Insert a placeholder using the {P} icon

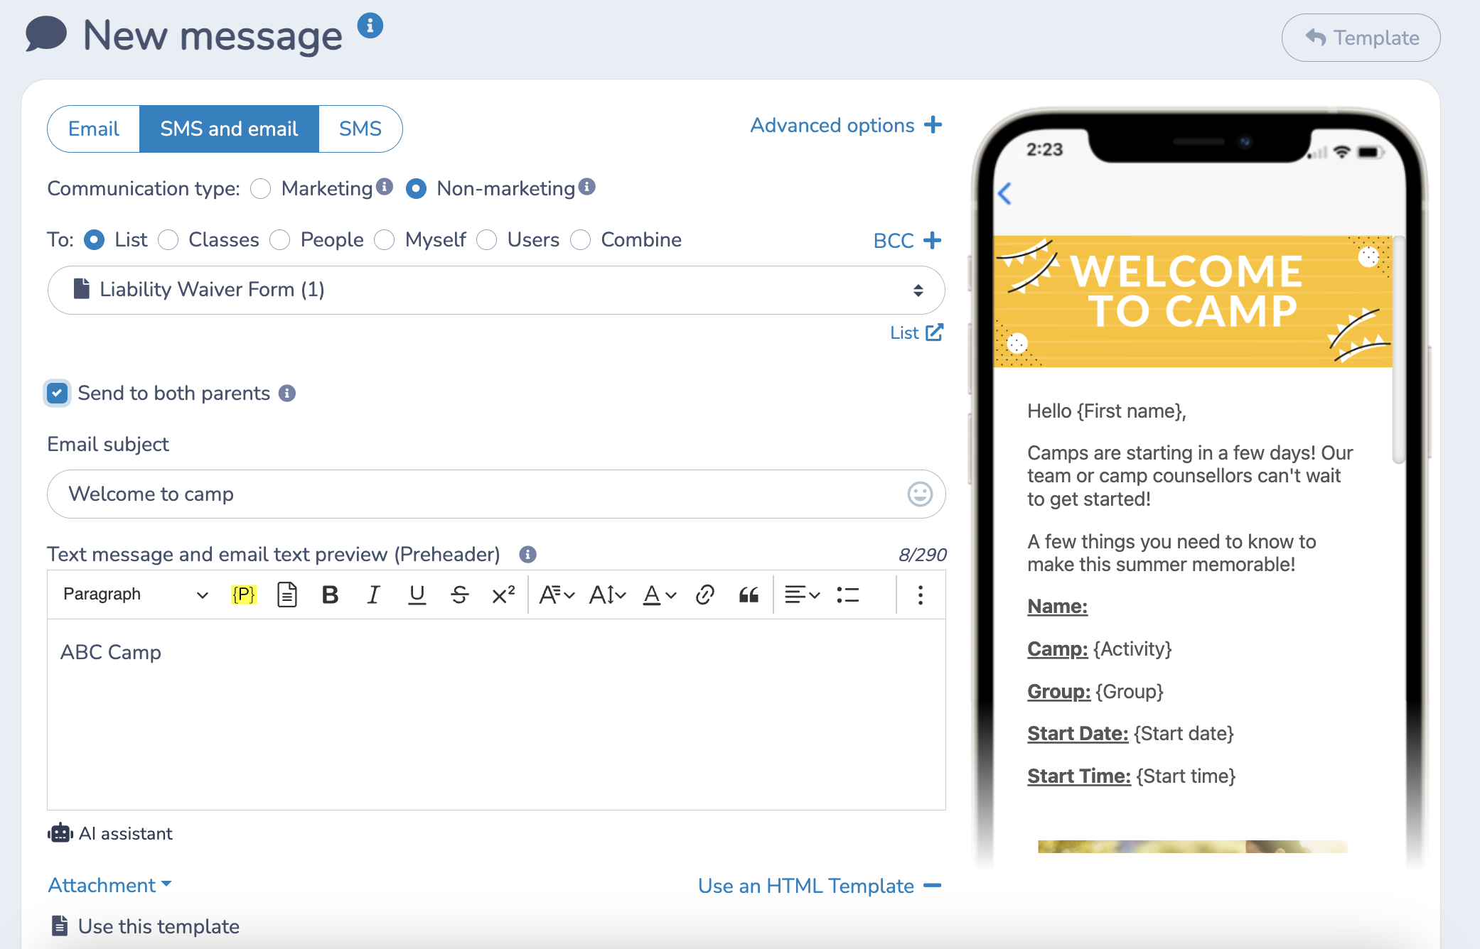click(x=243, y=595)
